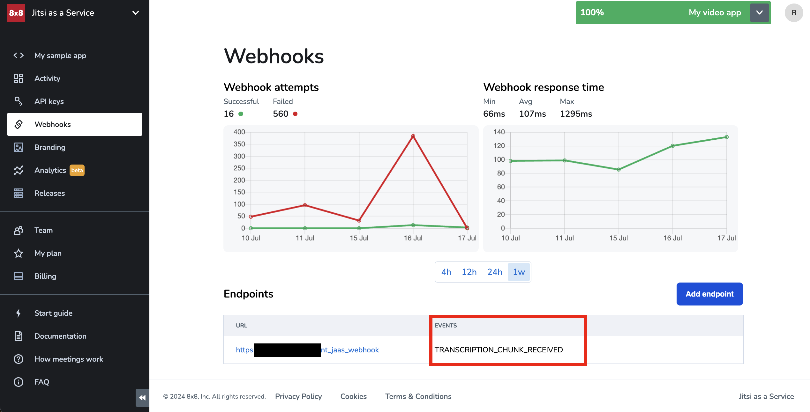810x412 pixels.
Task: Open Activity via its dashboard icon
Action: pyautogui.click(x=19, y=78)
